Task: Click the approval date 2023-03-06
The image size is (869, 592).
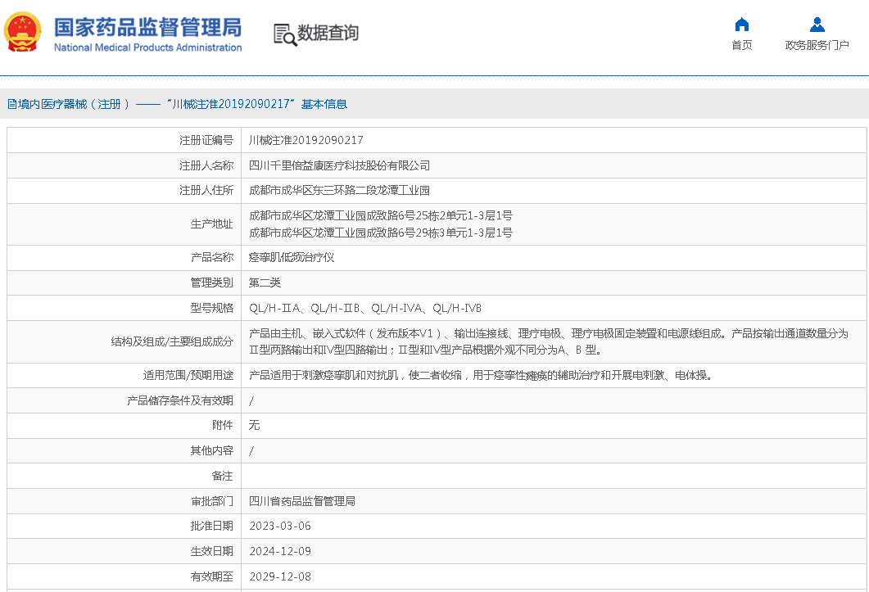Action: 279,526
